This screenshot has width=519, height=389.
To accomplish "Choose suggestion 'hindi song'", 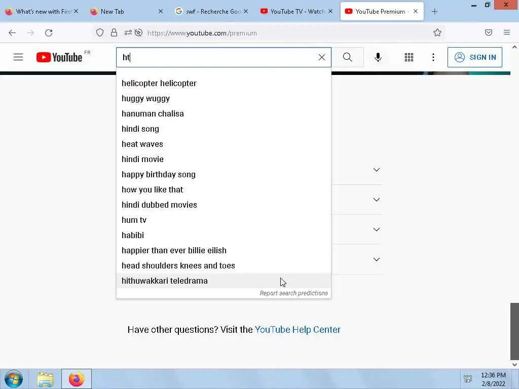I will coord(224,129).
